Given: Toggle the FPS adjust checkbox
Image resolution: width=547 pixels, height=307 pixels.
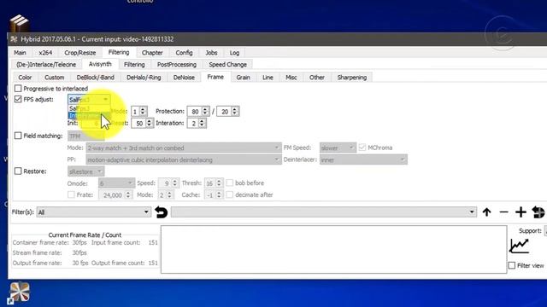Looking at the screenshot, I should point(18,100).
